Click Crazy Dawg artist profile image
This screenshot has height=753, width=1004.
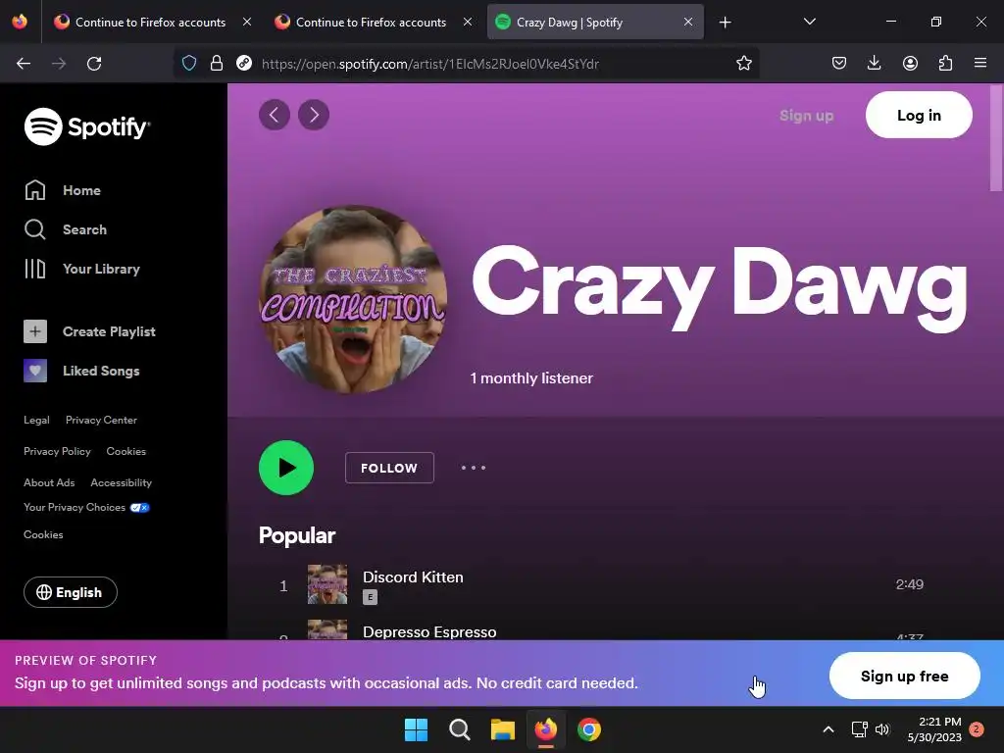353,299
